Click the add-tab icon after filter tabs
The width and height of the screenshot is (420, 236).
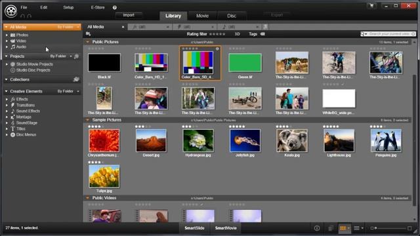pyautogui.click(x=265, y=27)
